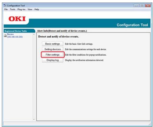153x127 pixels.
Task: Open the View menu
Action: (30, 9)
